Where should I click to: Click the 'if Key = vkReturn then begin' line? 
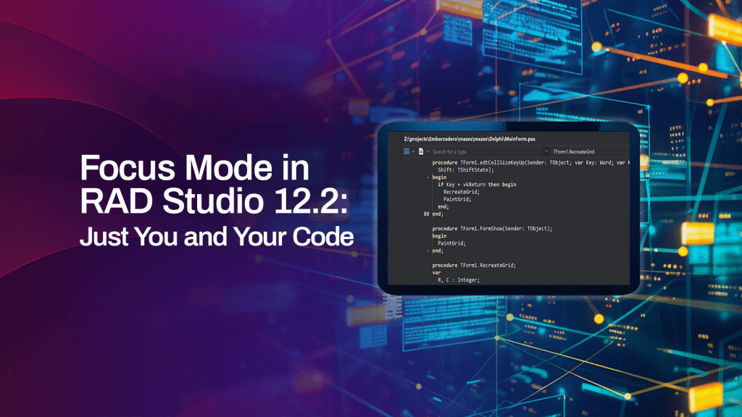[477, 185]
